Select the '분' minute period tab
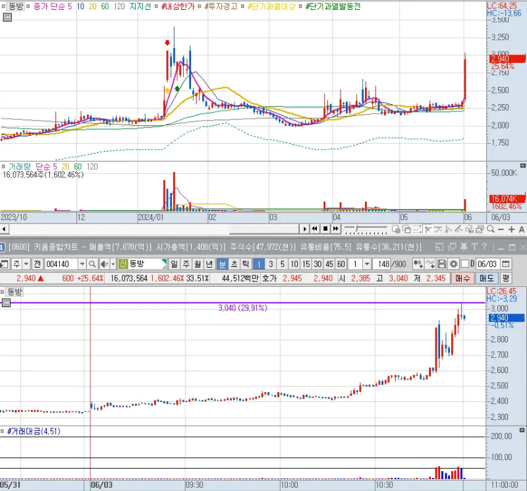Image resolution: width=527 pixels, height=491 pixels. [x=222, y=264]
